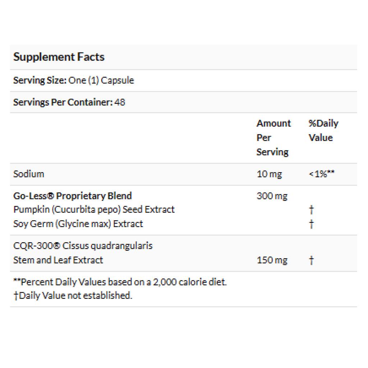
Task: Click the 150 mg amount
Action: tap(272, 260)
